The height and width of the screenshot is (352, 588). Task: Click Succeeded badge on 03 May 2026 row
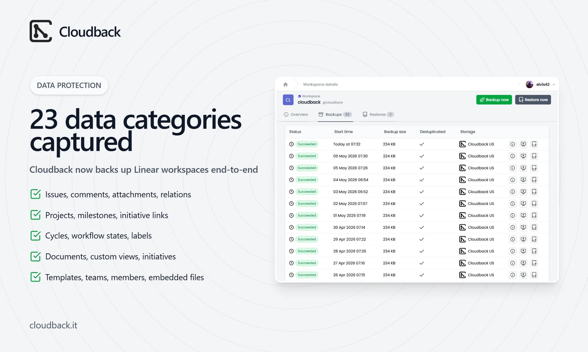coord(307,192)
